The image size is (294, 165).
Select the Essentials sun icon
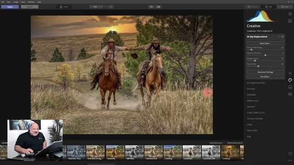[x=290, y=73]
